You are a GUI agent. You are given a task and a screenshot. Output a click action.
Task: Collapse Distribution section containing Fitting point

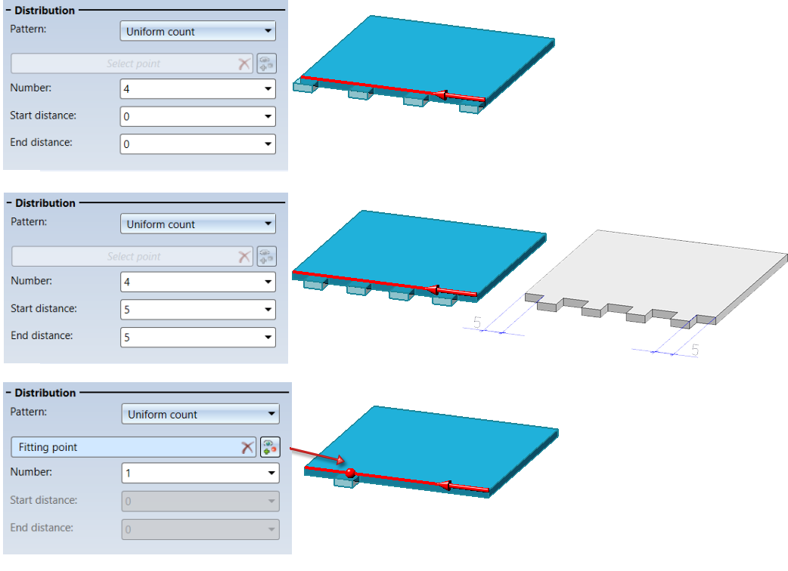pyautogui.click(x=8, y=393)
